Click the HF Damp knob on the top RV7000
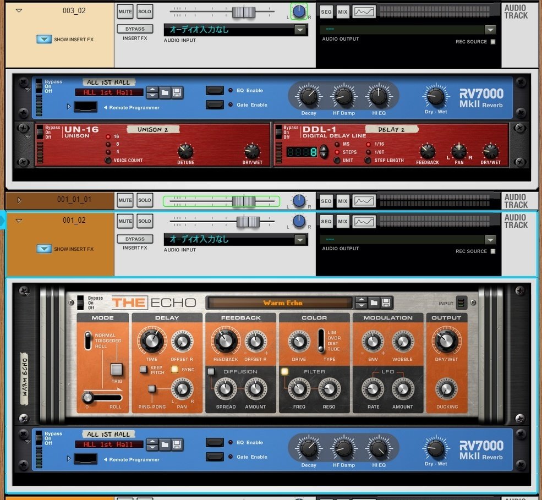542x500 pixels. coord(343,96)
